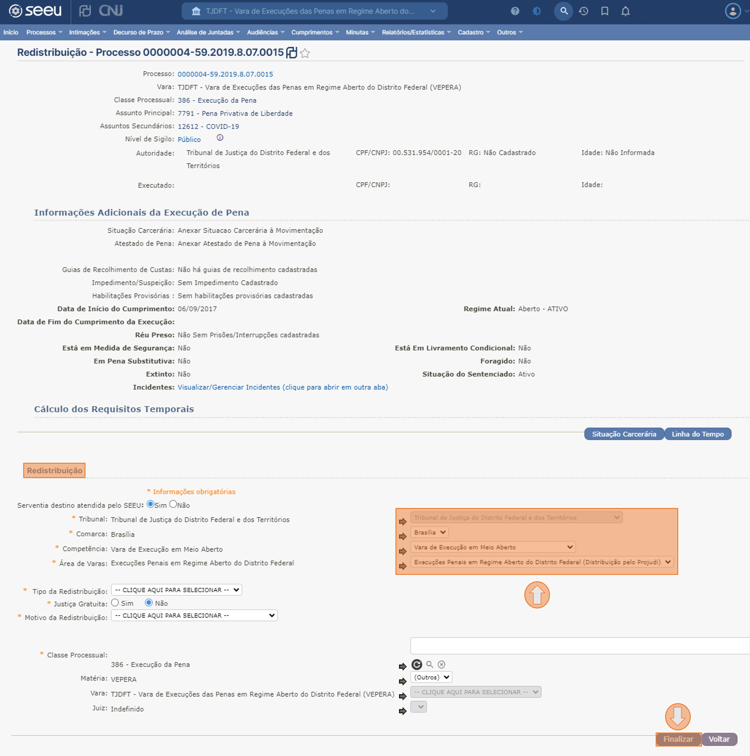Copy process number icon beside title
Screen dimensions: 750x756
click(x=291, y=53)
